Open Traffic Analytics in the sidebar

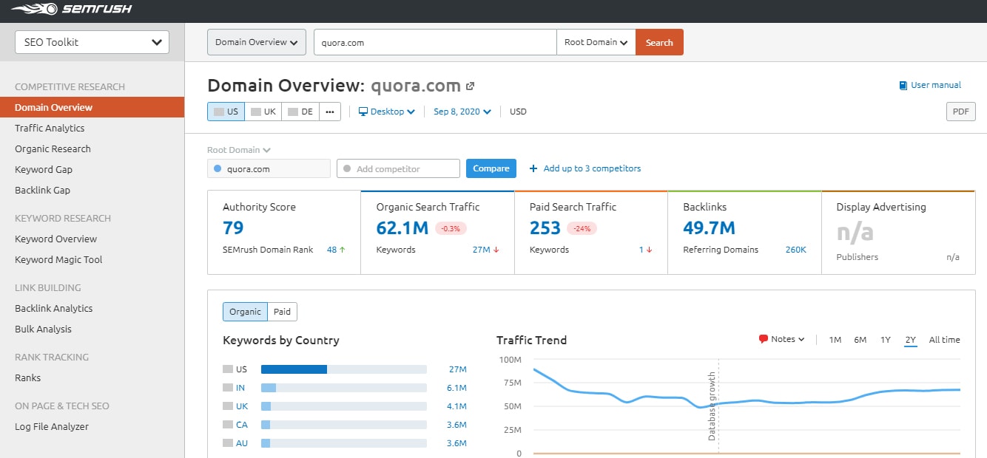[x=50, y=128]
